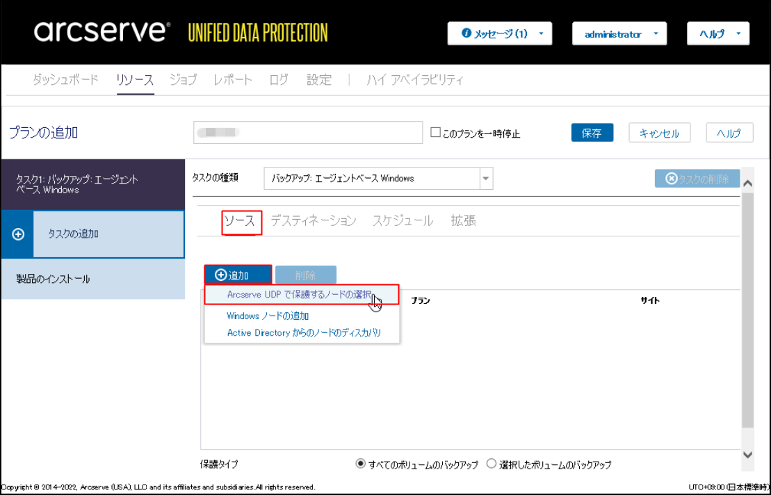Switch to the ジョブ tab
This screenshot has width=771, height=495.
(184, 80)
